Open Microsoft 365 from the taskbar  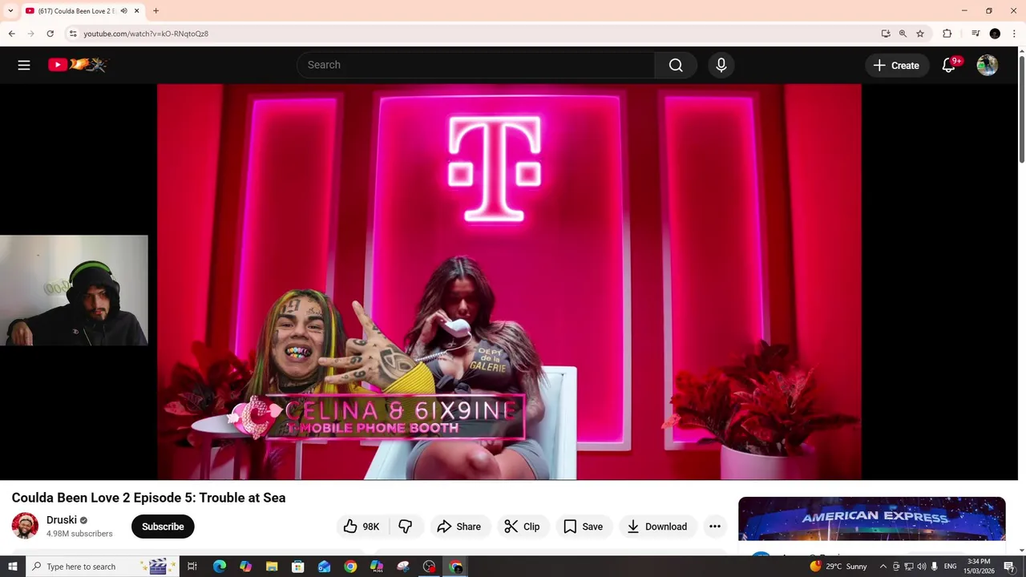(377, 567)
